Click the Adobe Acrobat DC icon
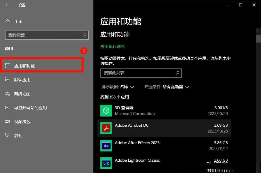261x173 pixels. (106, 128)
